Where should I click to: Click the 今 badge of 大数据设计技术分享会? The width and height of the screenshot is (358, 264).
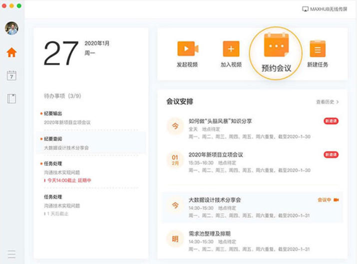(175, 205)
